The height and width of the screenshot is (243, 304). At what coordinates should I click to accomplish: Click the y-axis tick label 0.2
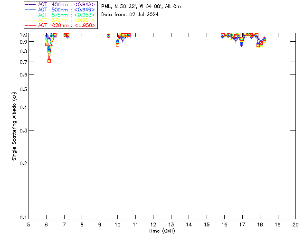23,163
